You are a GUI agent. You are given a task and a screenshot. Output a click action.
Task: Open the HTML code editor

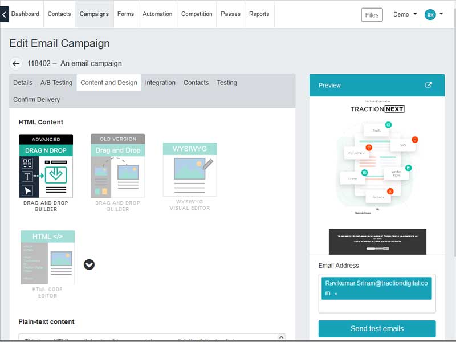(47, 257)
